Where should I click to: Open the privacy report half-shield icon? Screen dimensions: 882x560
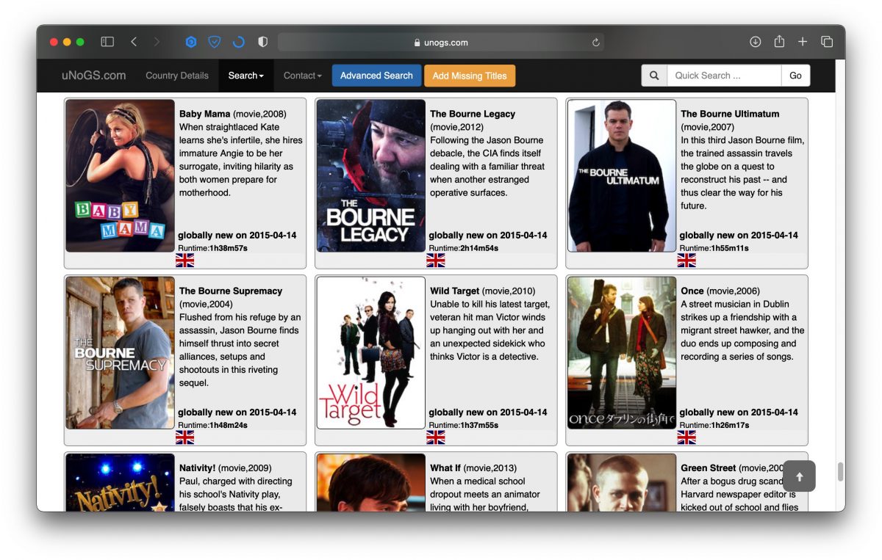(x=262, y=42)
